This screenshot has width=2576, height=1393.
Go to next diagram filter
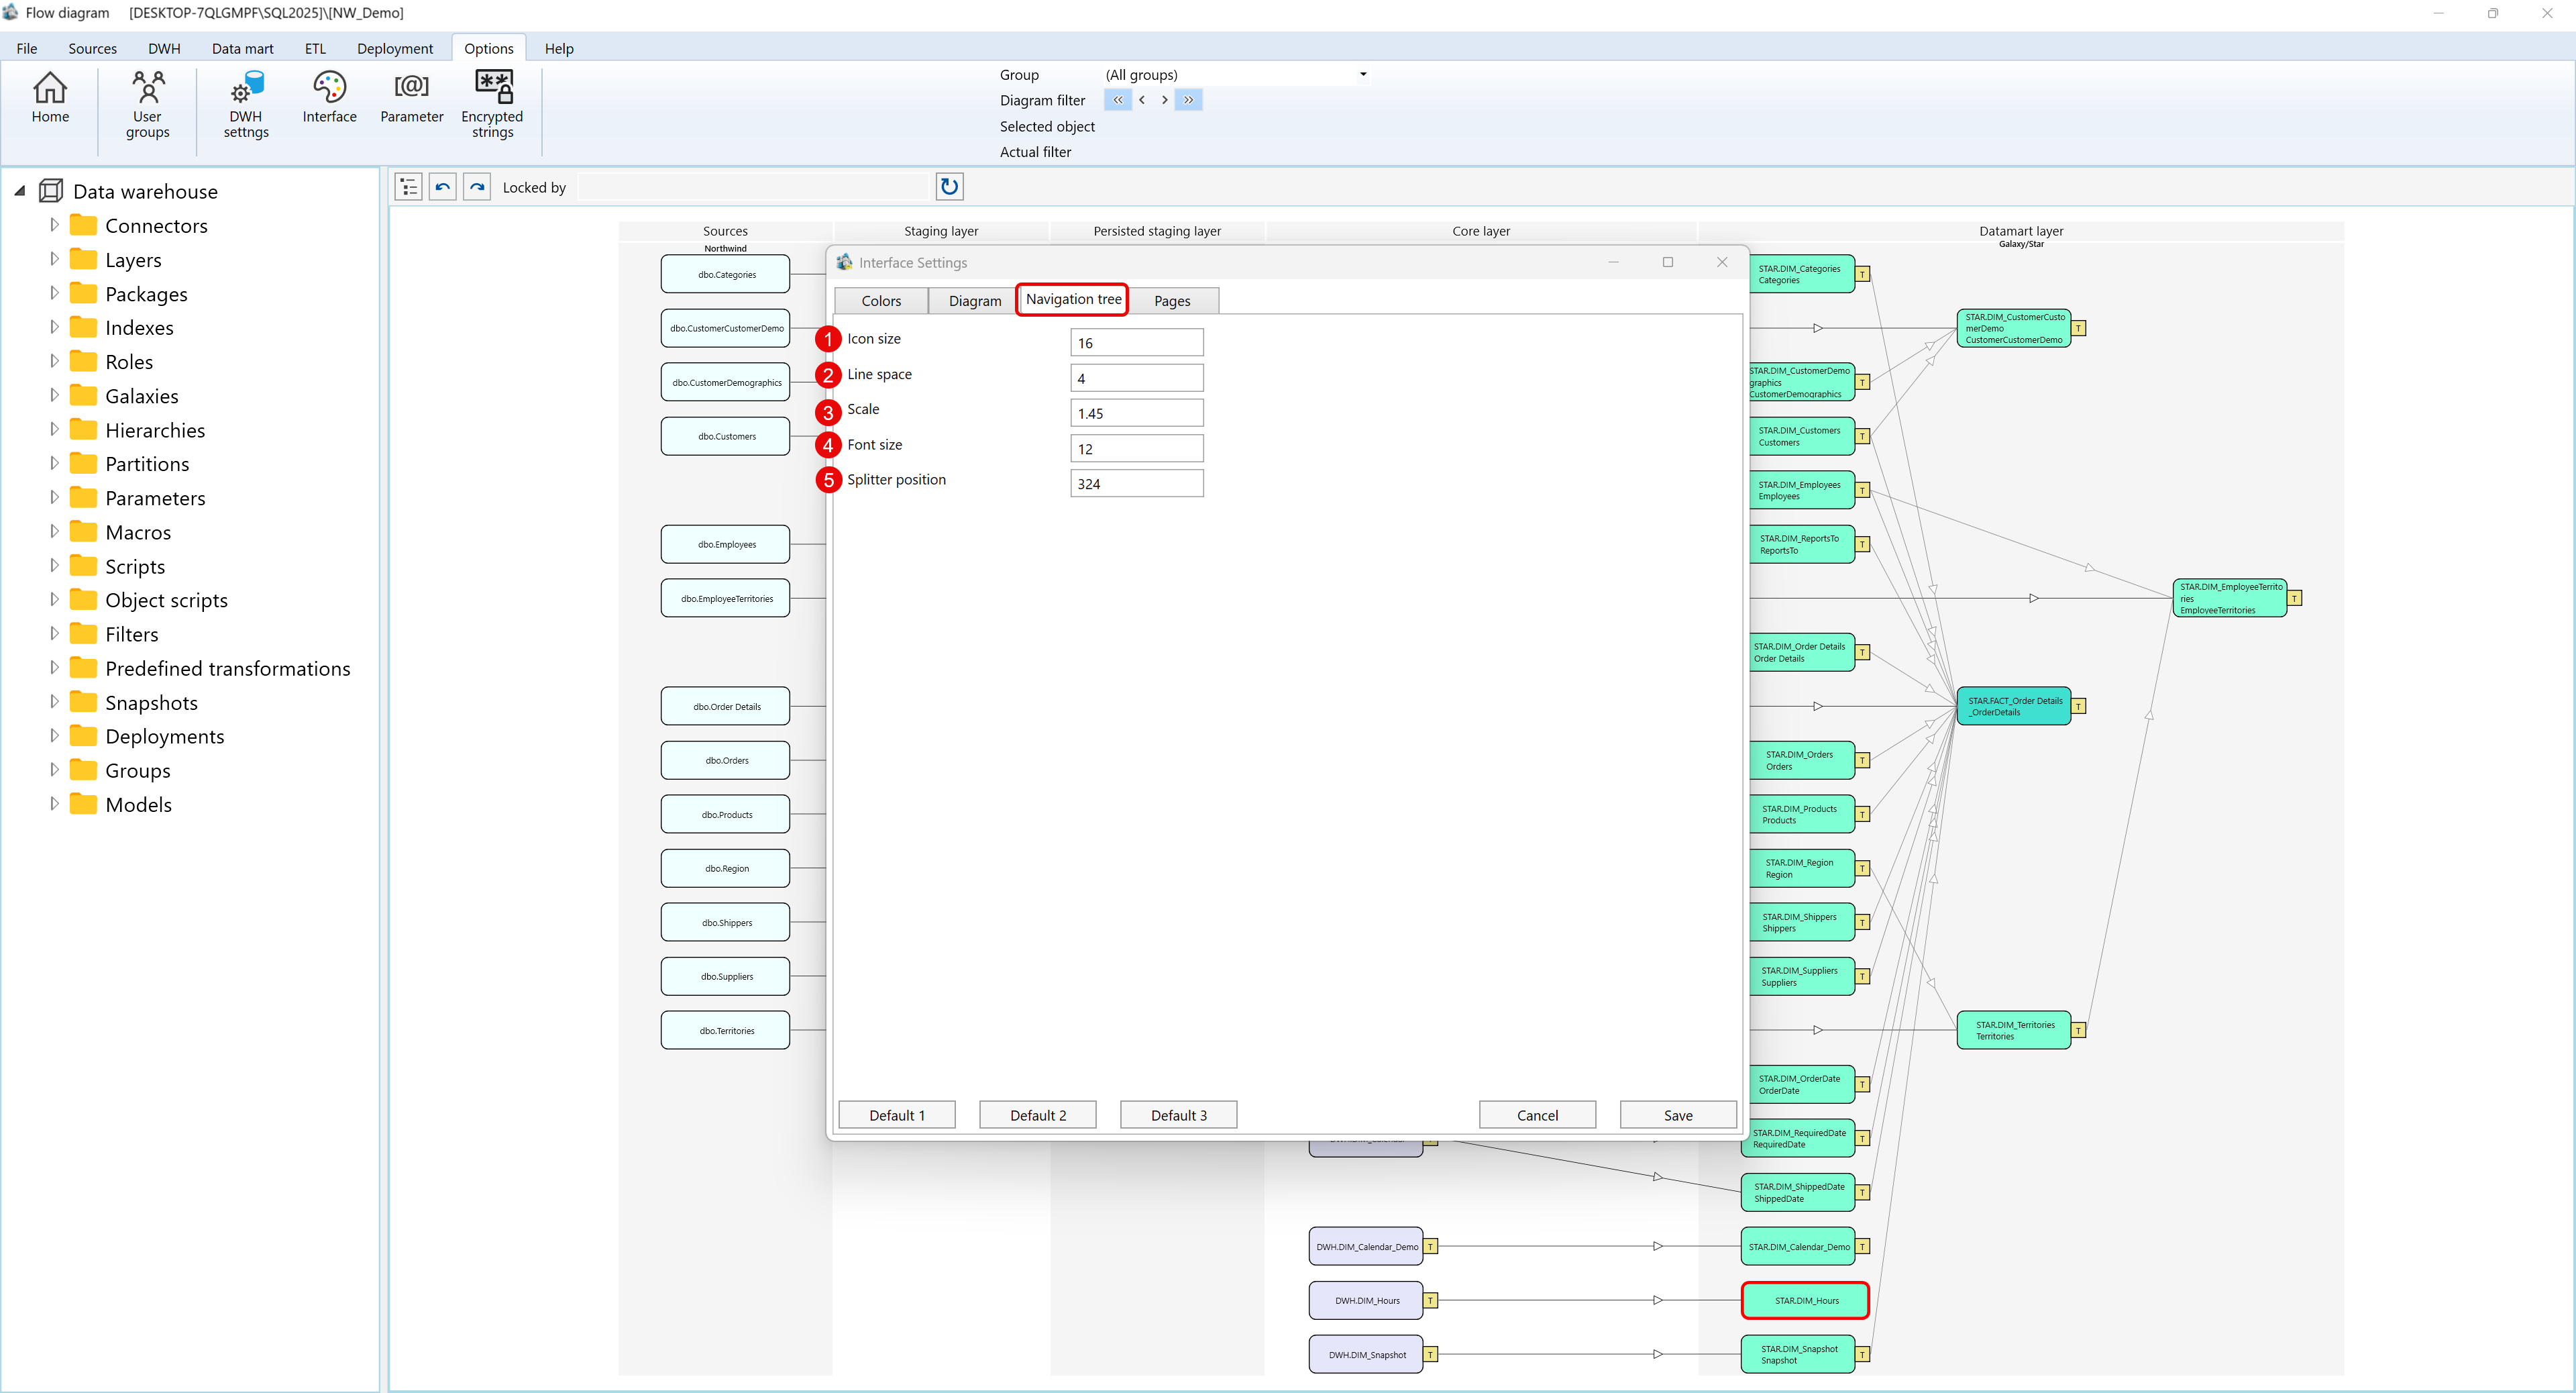(x=1164, y=99)
